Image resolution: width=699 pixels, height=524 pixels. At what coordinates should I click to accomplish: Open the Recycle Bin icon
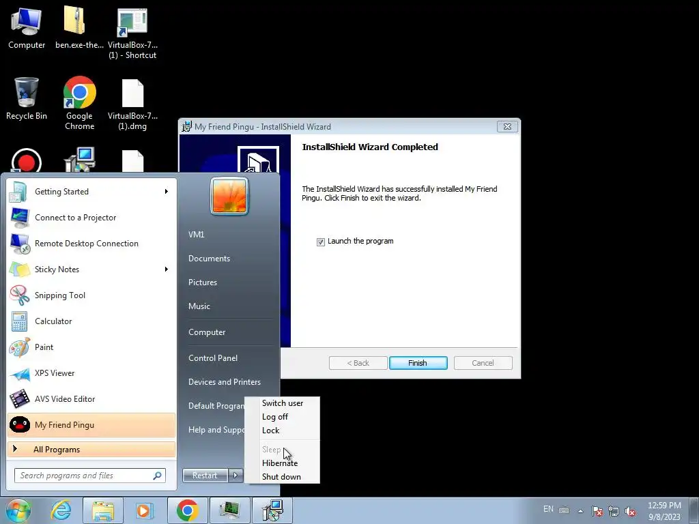click(27, 92)
